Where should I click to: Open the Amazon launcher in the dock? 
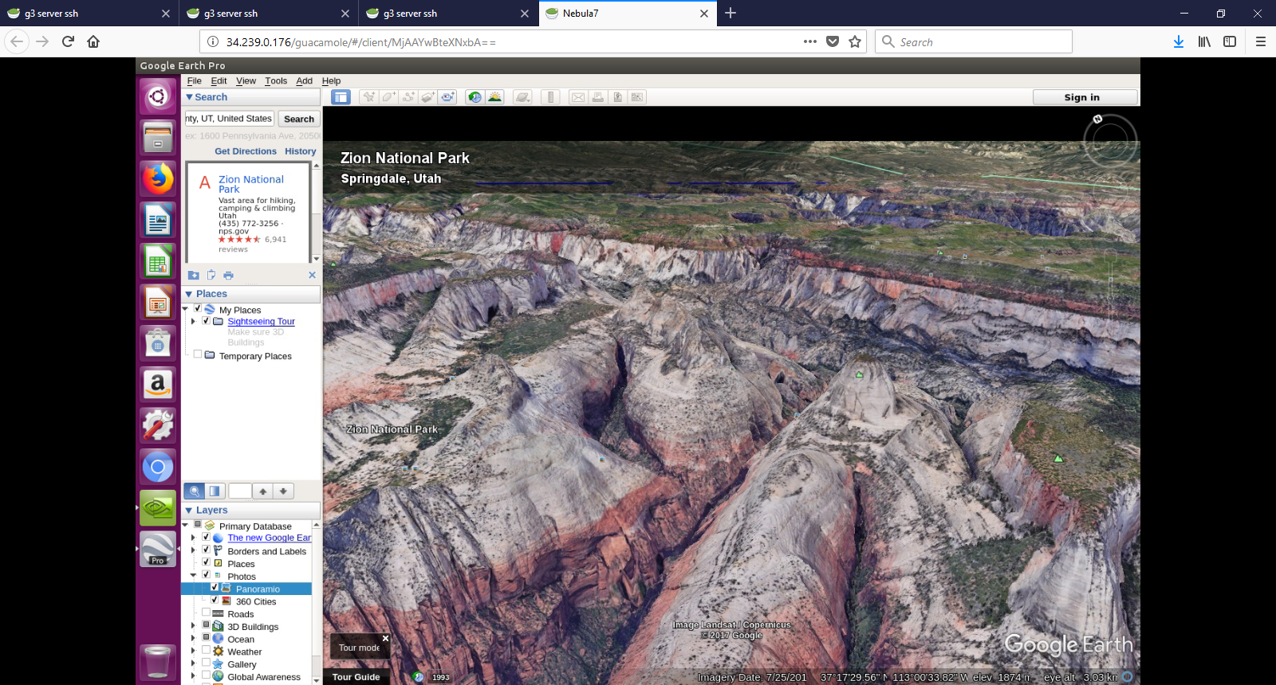click(158, 384)
